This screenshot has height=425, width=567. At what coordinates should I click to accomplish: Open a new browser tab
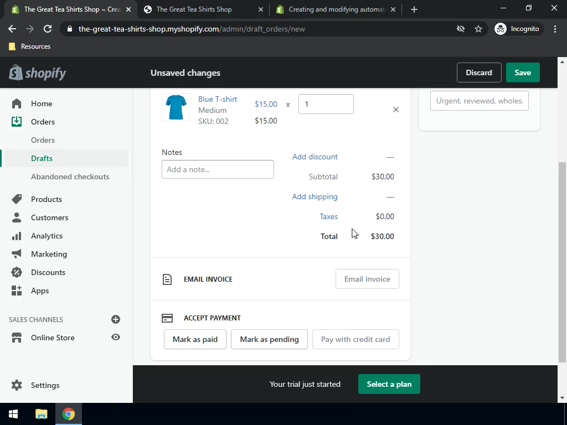pyautogui.click(x=414, y=9)
